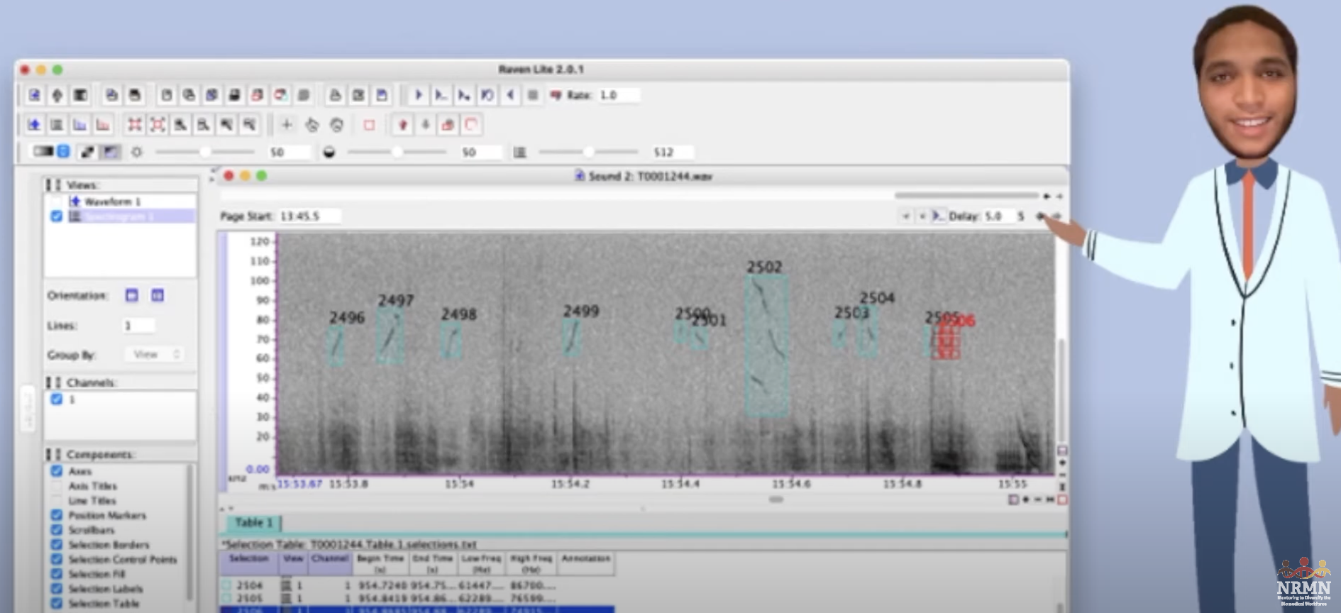Toggle the Selection Borders checkbox
The image size is (1341, 613).
(x=57, y=545)
